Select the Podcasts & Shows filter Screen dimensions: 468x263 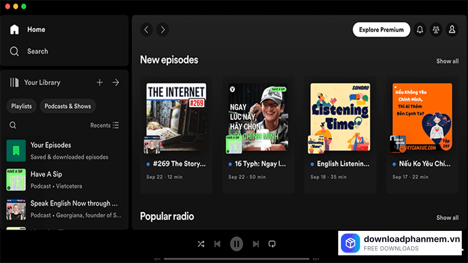point(68,106)
